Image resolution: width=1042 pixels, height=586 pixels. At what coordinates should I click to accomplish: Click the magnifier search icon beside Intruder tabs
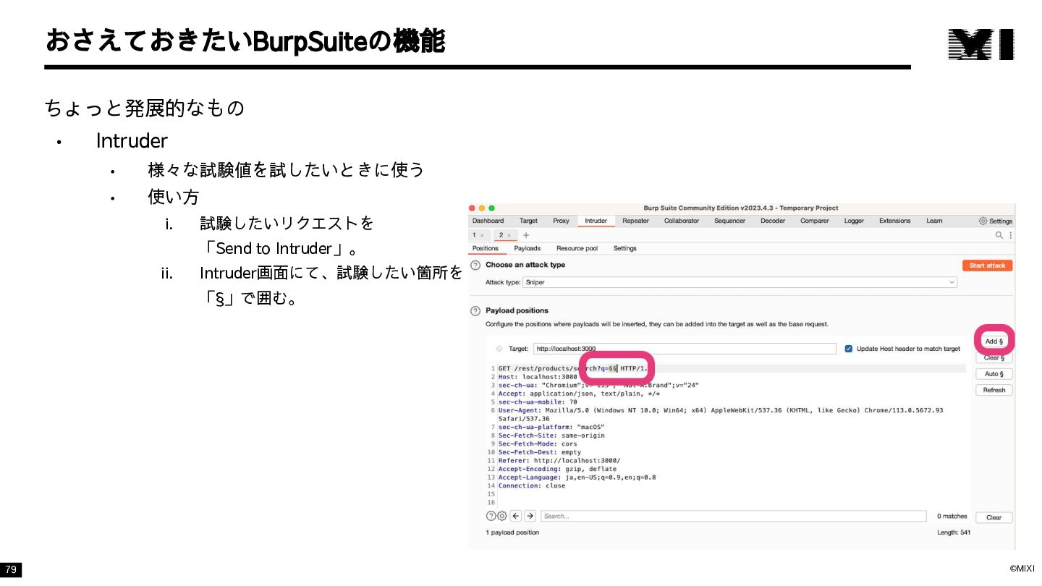(x=999, y=235)
